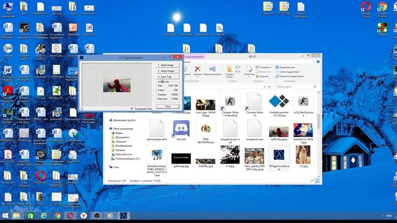Image resolution: width=397 pixels, height=223 pixels.
Task: Click the New folder icon in Explorer ribbon
Action: pyautogui.click(x=230, y=69)
